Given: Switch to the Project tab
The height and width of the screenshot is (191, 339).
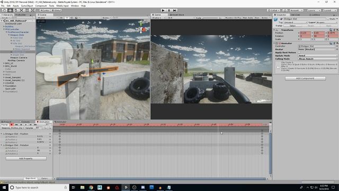Looking at the screenshot, I should pyautogui.click(x=6, y=122).
